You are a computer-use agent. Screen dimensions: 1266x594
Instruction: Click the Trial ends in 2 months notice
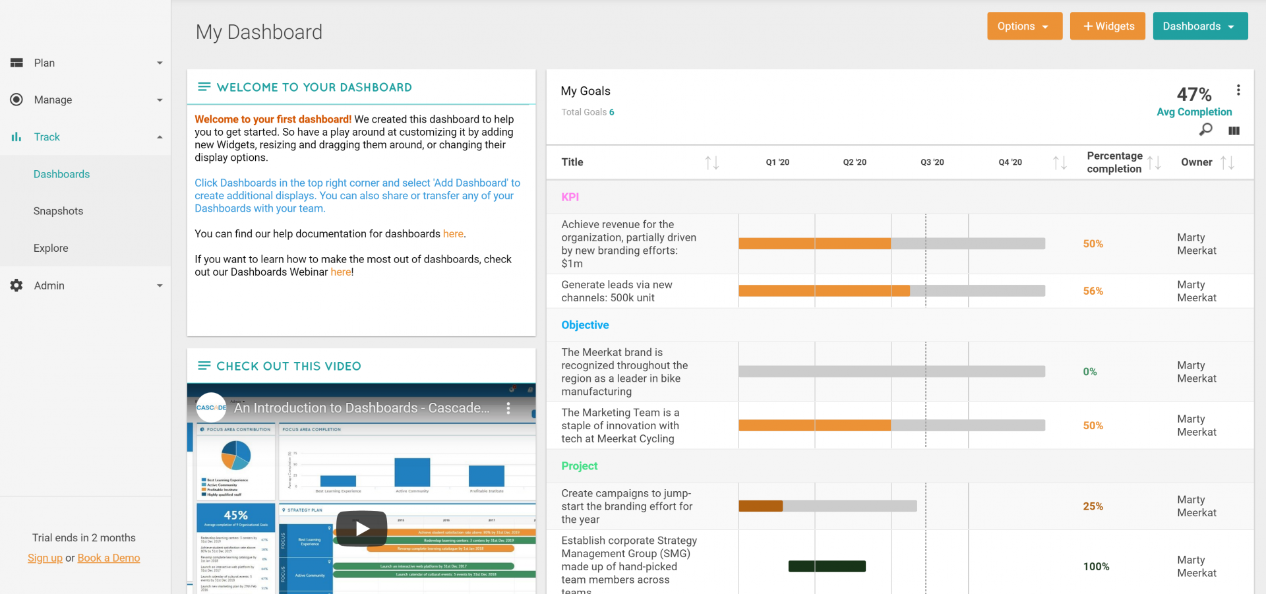click(x=84, y=538)
